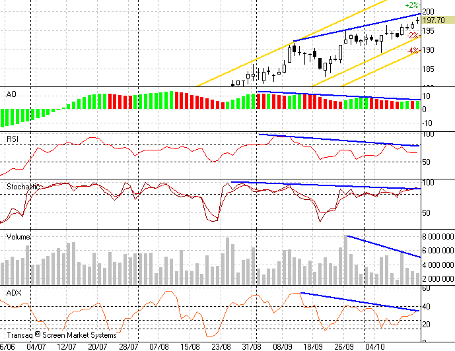
Task: Click the 200 price axis value
Action: [x=429, y=12]
